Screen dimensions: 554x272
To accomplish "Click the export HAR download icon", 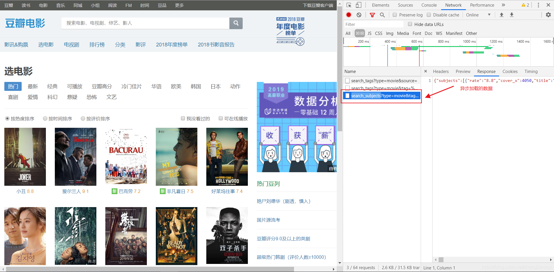I will tap(512, 15).
